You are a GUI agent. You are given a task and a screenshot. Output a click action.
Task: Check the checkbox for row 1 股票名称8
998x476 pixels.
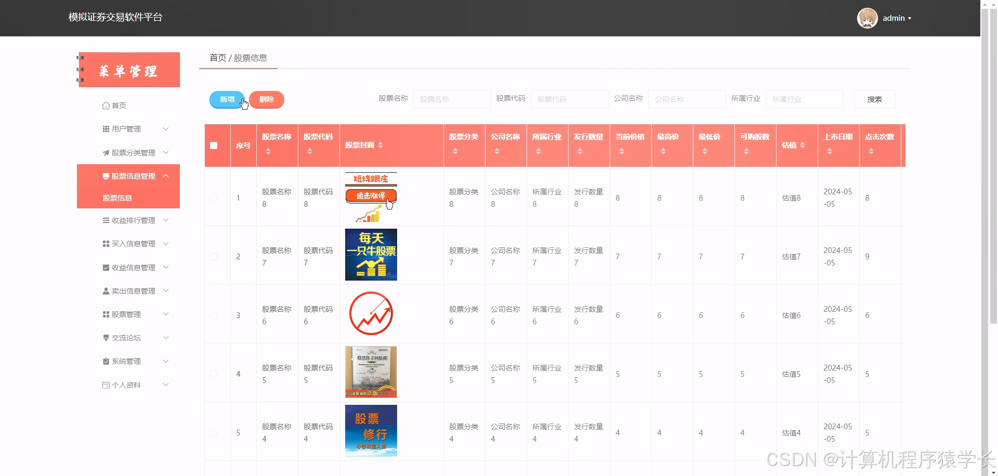(214, 198)
